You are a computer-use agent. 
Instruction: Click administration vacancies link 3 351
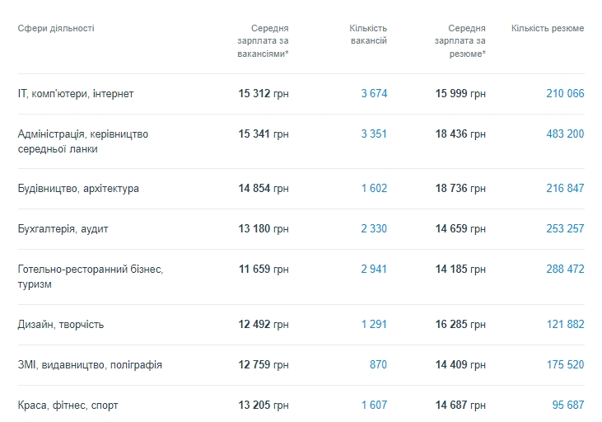click(374, 134)
